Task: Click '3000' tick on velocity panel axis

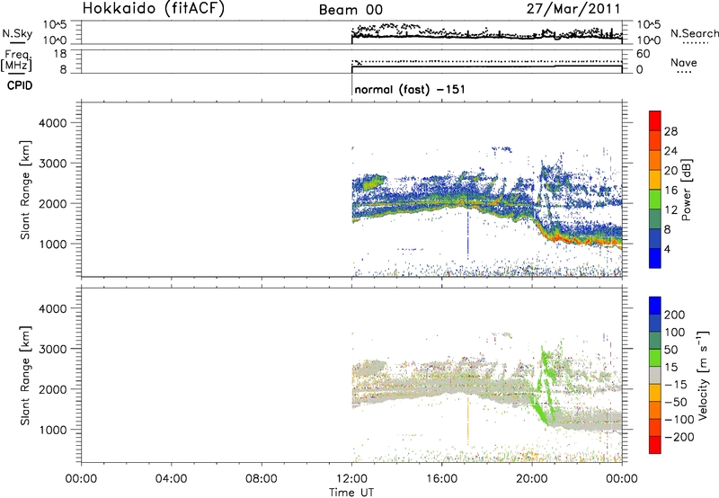Action: [x=52, y=349]
